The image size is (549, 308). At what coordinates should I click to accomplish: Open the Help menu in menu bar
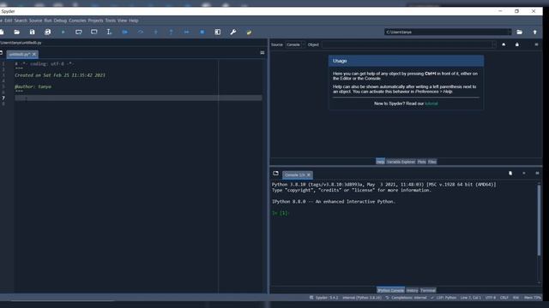pos(134,21)
